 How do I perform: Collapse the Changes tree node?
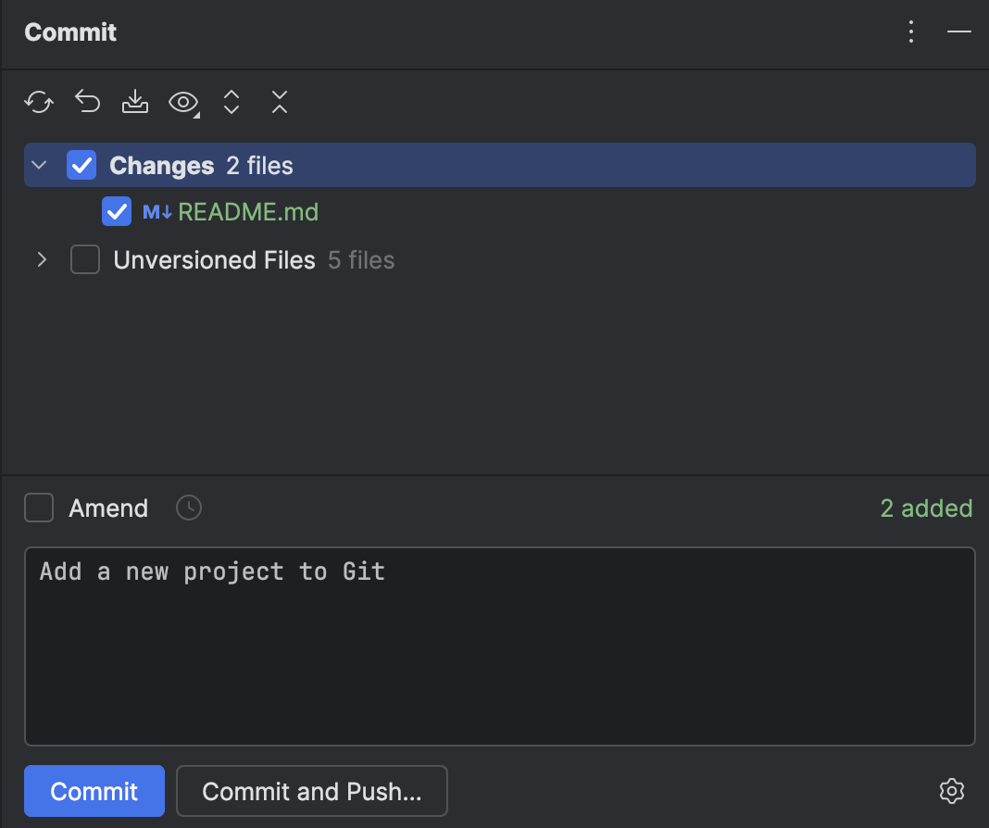pos(38,164)
